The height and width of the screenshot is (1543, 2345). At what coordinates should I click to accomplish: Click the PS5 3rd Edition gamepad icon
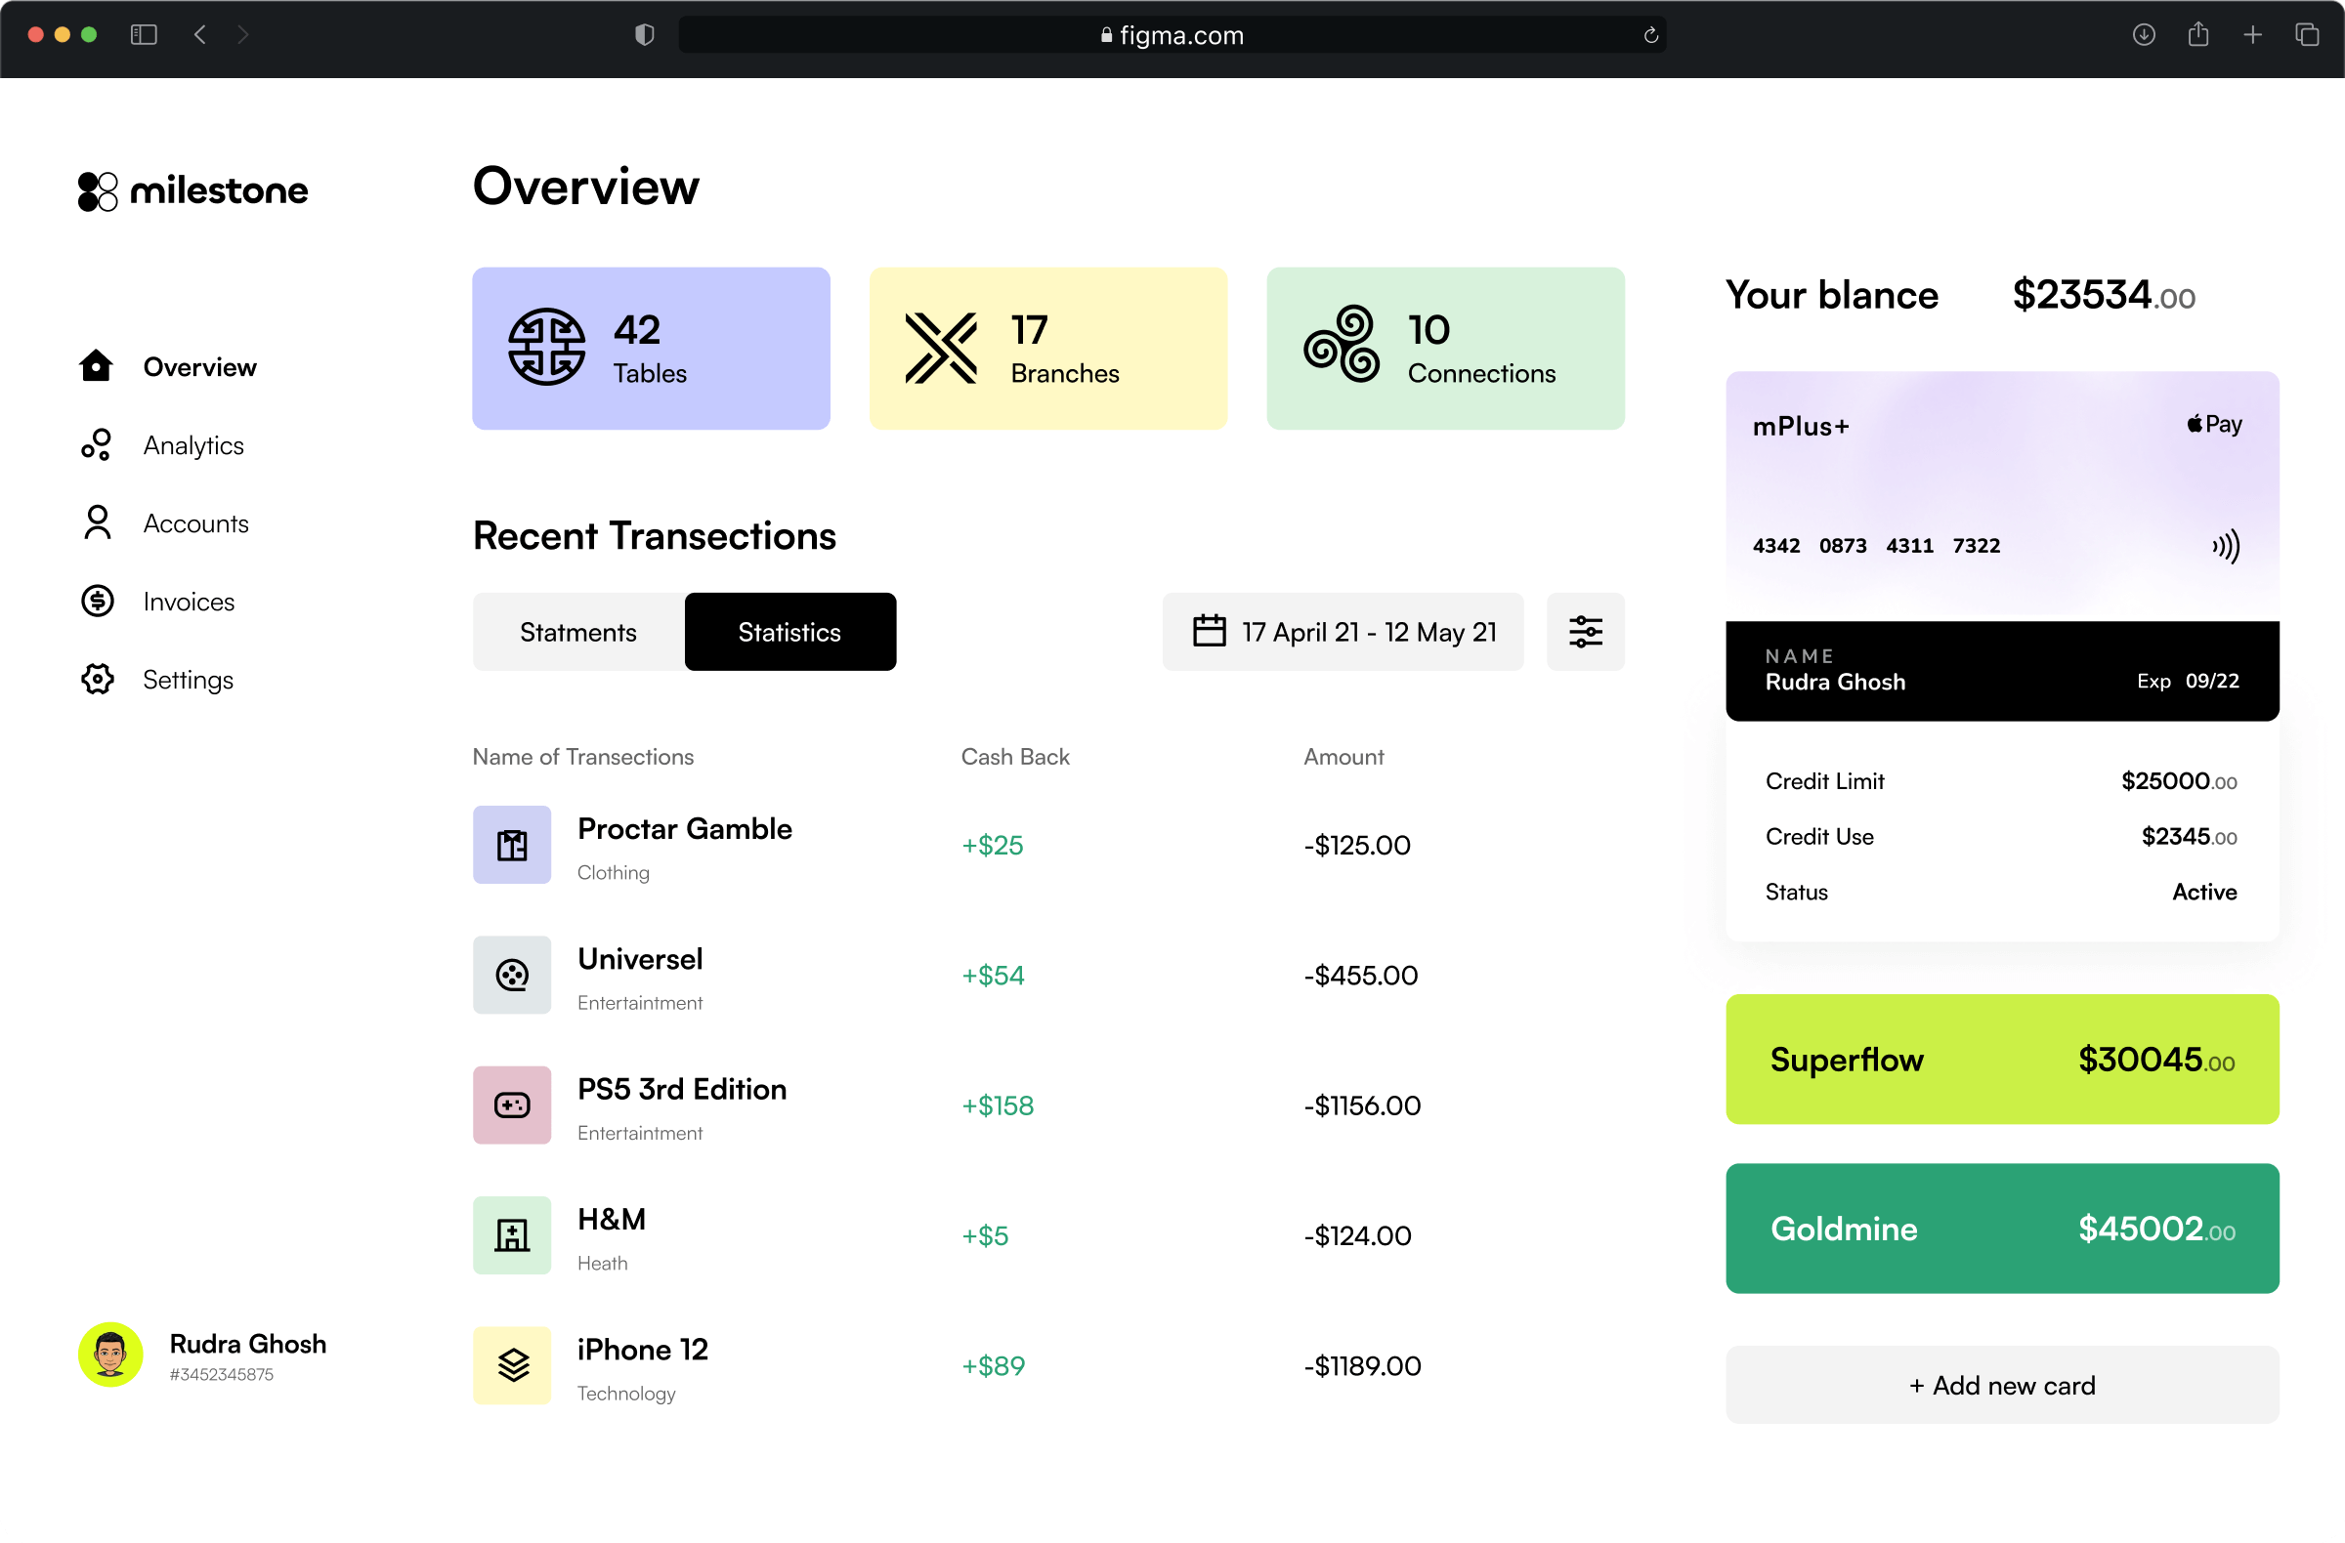511,1105
